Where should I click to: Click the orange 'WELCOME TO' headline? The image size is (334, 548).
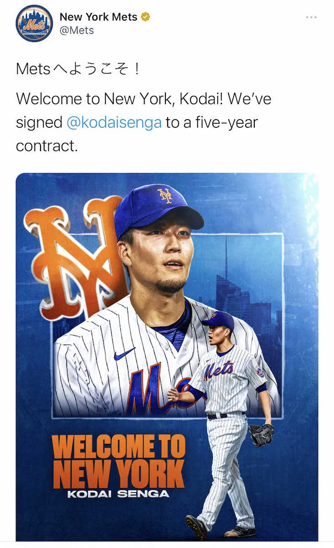pos(118,448)
